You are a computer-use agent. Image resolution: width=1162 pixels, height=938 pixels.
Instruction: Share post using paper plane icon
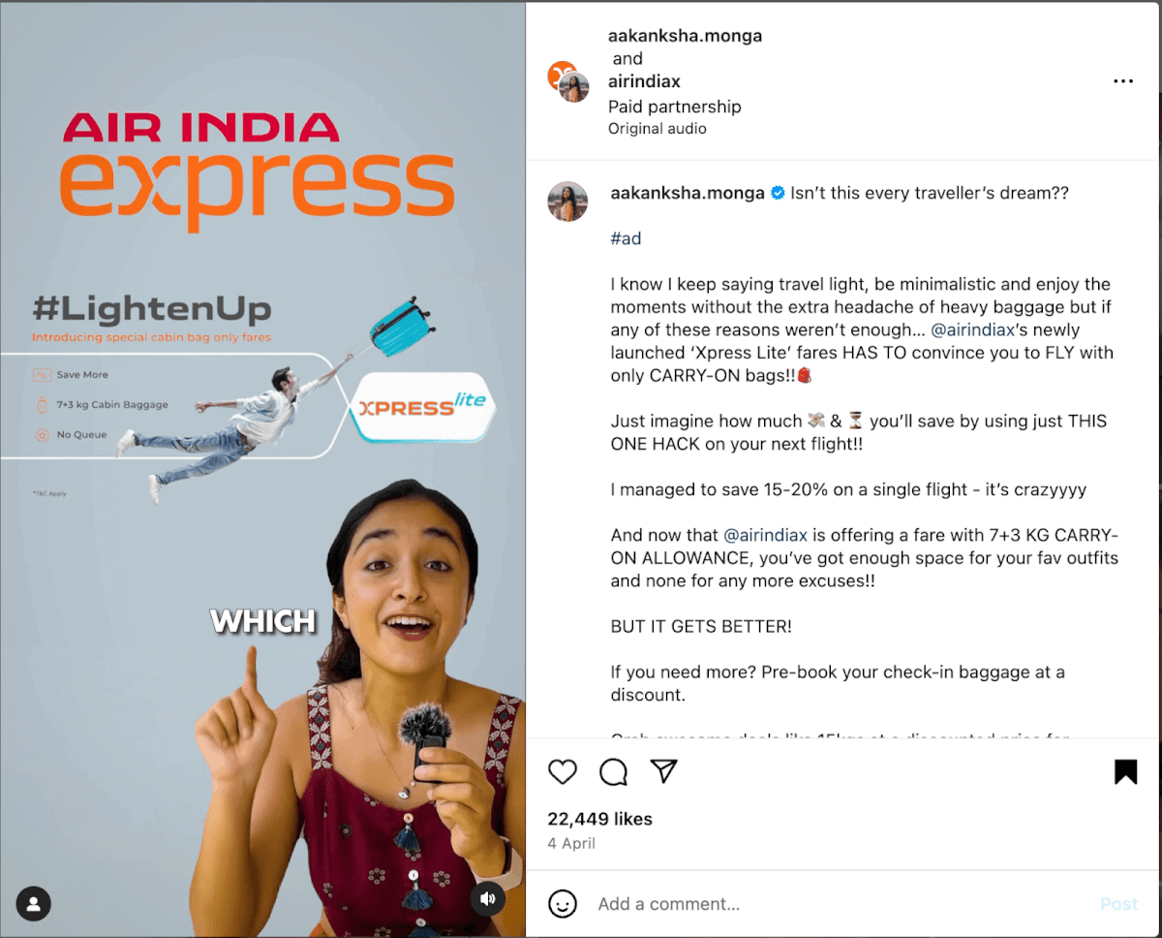pos(663,771)
